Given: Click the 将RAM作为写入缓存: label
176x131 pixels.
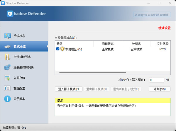Looking at the screenshot, I should [x=131, y=80].
